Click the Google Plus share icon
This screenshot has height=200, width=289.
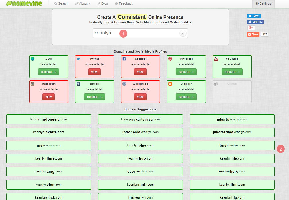click(x=251, y=28)
